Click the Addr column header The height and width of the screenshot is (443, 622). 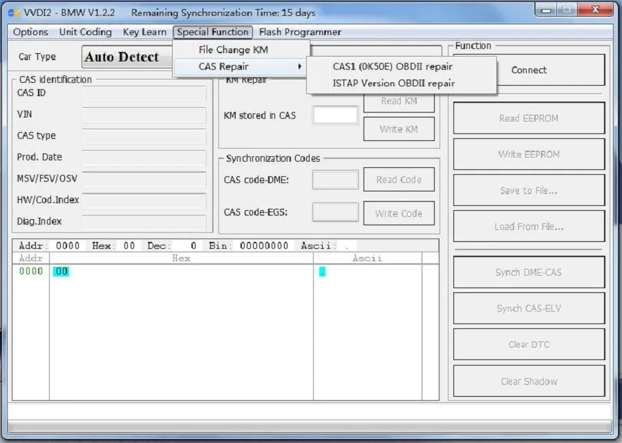point(31,258)
